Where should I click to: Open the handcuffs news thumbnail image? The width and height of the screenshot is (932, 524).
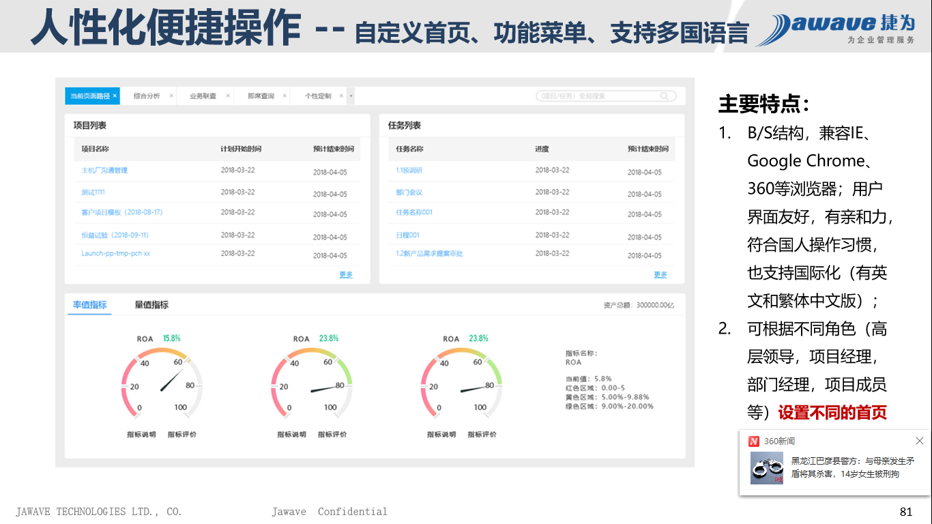(x=767, y=468)
